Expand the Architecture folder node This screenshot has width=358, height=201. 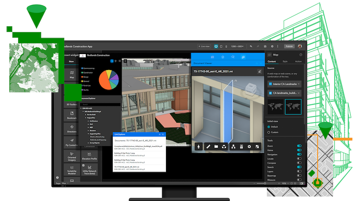(x=88, y=121)
